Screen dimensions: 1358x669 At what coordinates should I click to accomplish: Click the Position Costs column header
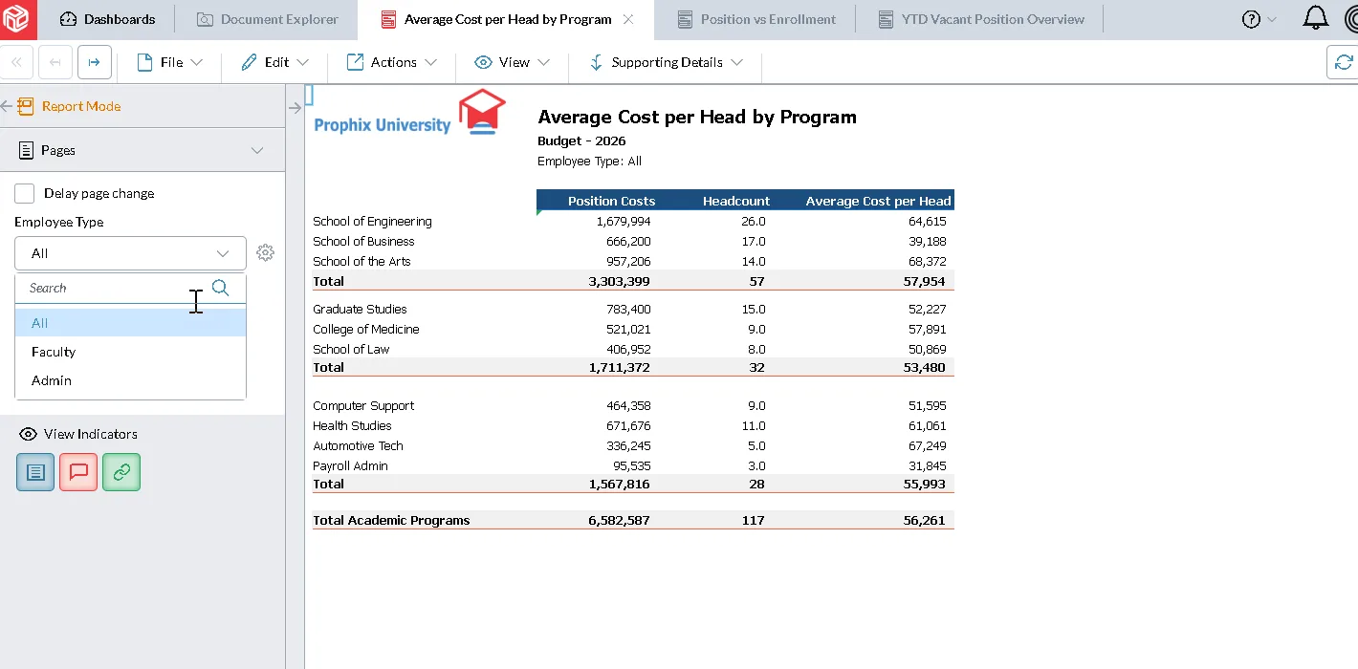pyautogui.click(x=611, y=201)
